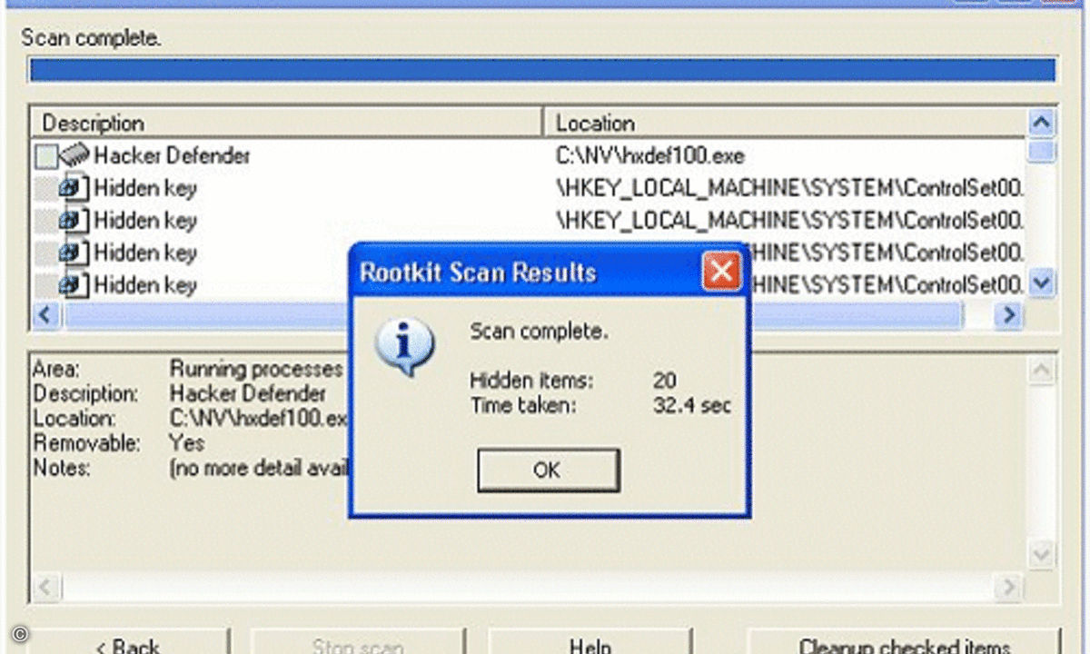
Task: Click the second Hidden key registry icon
Action: coord(74,221)
